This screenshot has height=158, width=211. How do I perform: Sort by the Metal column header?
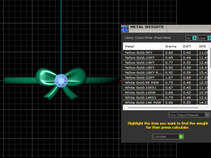[x=143, y=47]
